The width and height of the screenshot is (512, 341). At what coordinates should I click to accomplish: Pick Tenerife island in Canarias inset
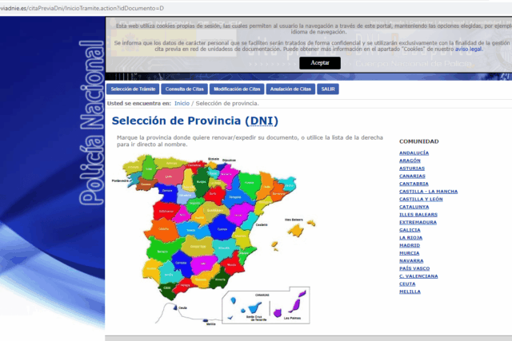tap(254, 307)
